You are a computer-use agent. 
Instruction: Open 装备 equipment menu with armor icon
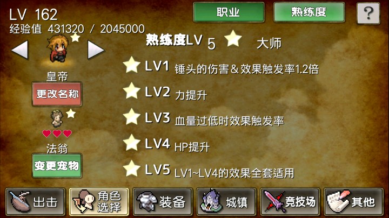tap(163, 202)
